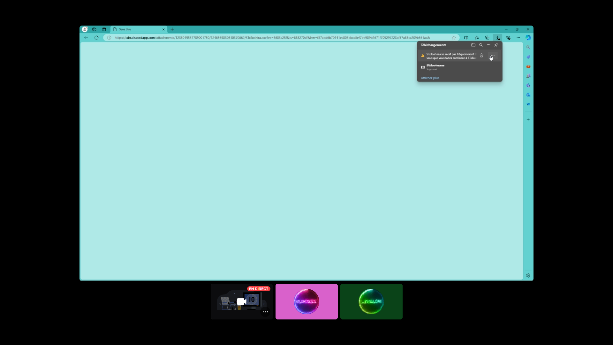The width and height of the screenshot is (613, 345).
Task: Open sidebar Drop paper-plane icon
Action: pos(528,104)
